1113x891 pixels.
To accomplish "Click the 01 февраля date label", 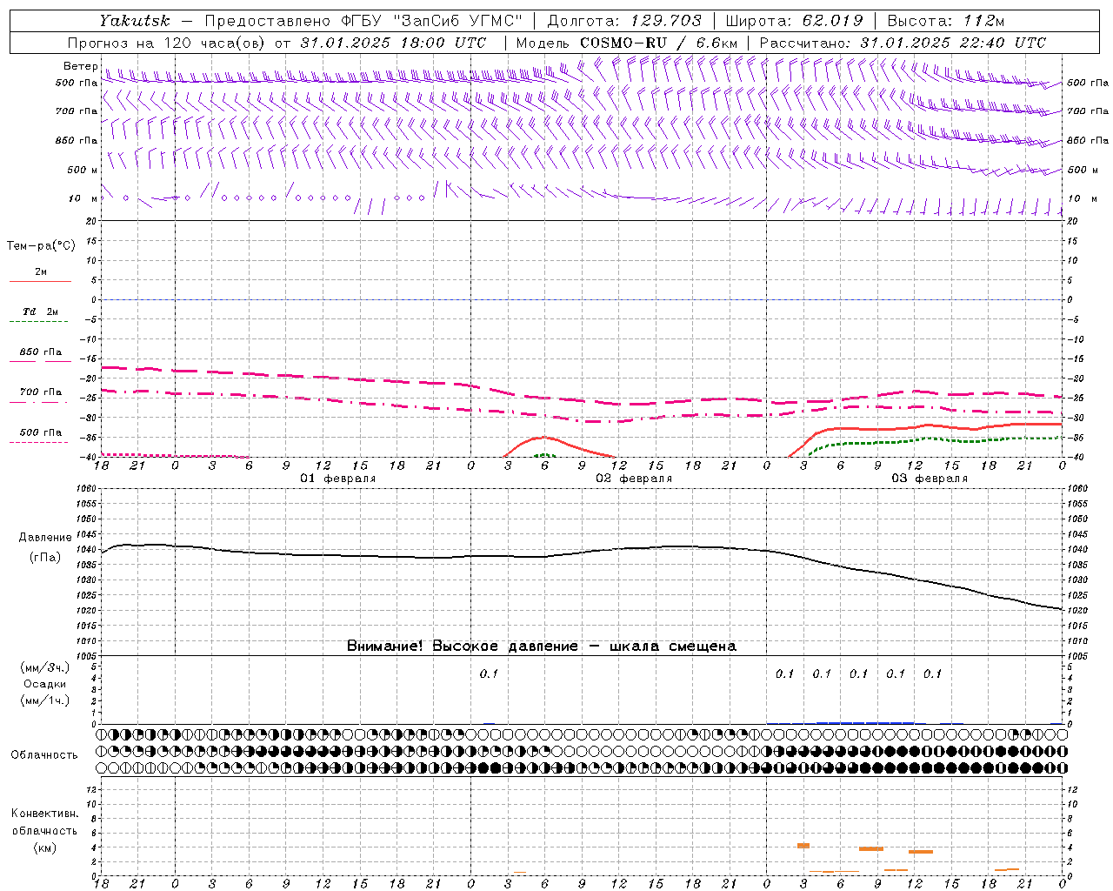I will coord(338,479).
